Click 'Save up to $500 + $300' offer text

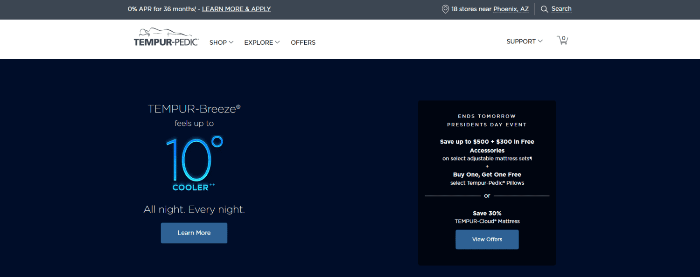[487, 146]
